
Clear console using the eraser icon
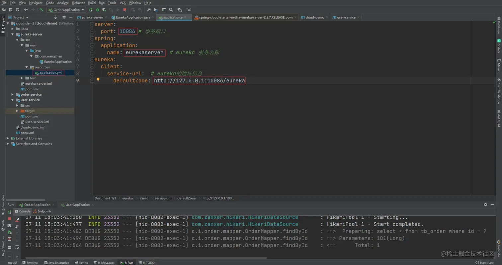pos(17,219)
